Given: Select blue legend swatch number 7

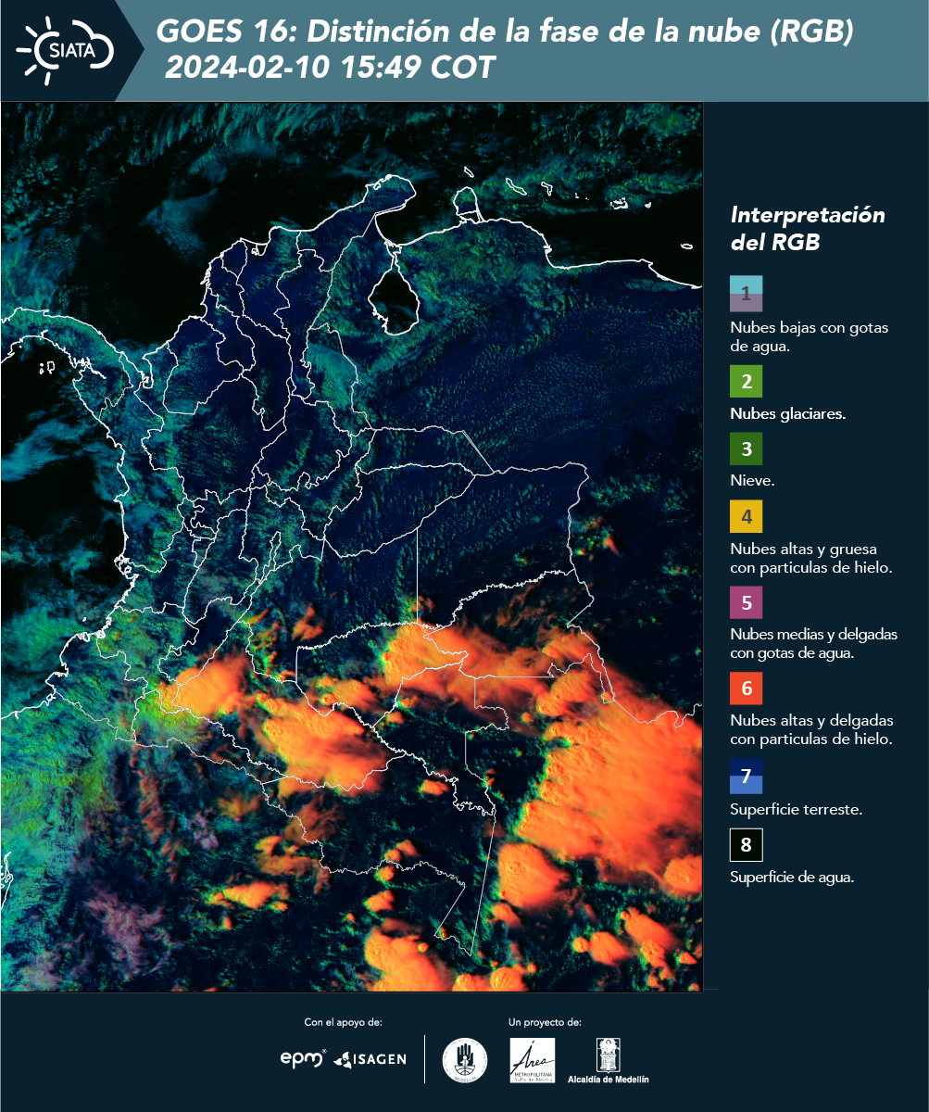Looking at the screenshot, I should 746,776.
